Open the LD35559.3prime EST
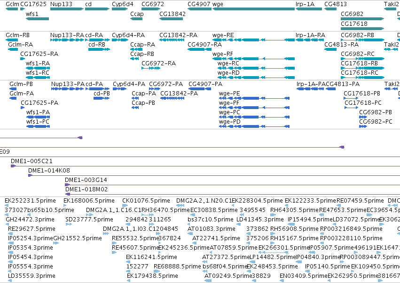 click(x=10, y=281)
